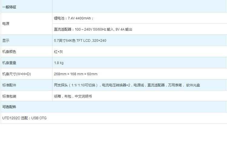Image resolution: width=227 pixels, height=141 pixels.
Task: Select the 1.8 kg weight value
Action: tap(59, 63)
